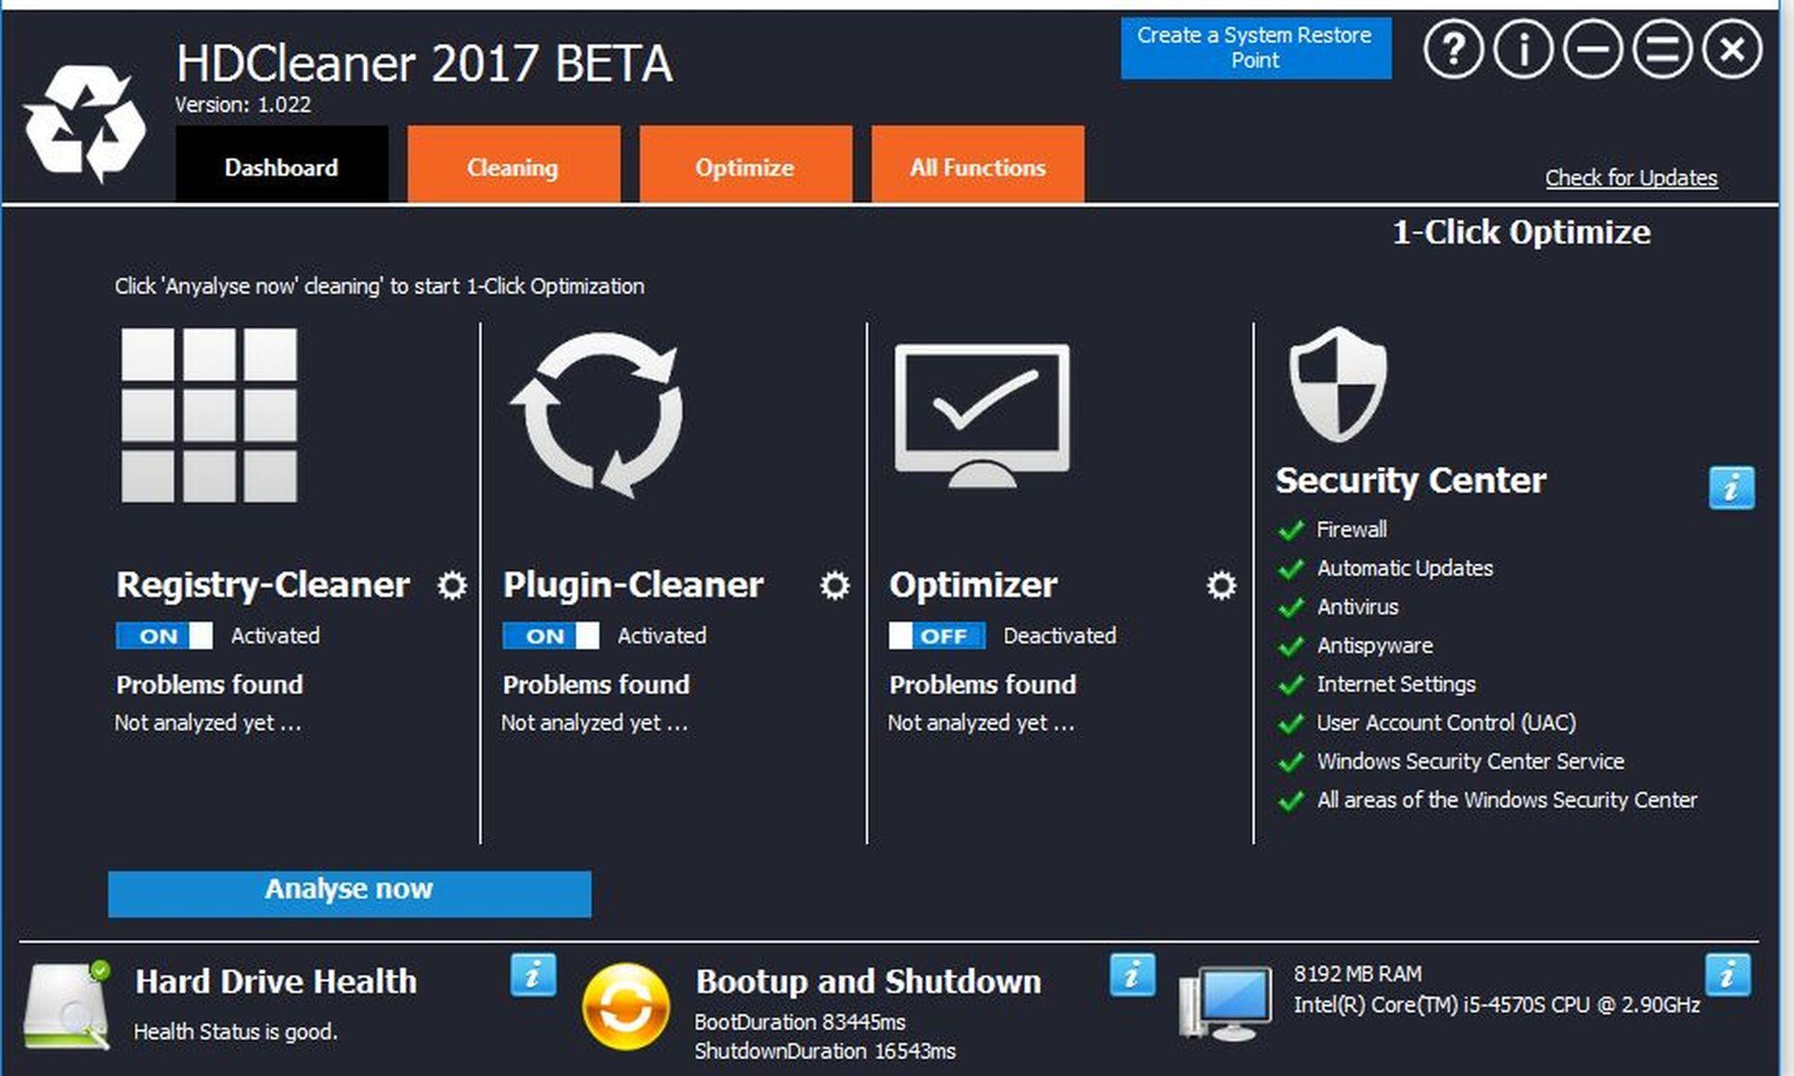
Task: Open Plugin-Cleaner settings gear
Action: 834,586
